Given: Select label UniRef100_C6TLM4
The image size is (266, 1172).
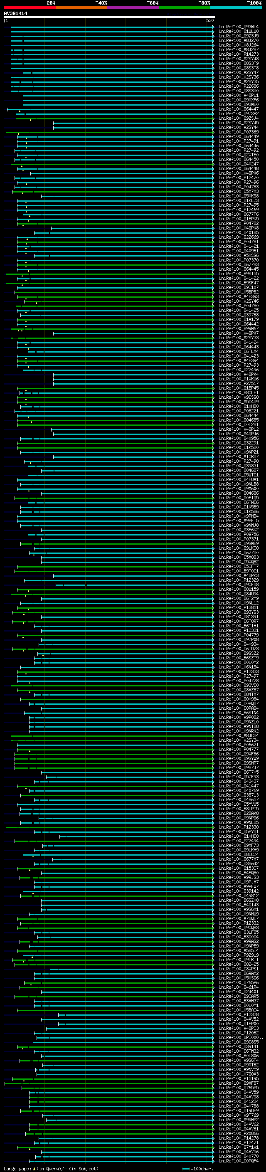Looking at the screenshot, I should 238,352.
